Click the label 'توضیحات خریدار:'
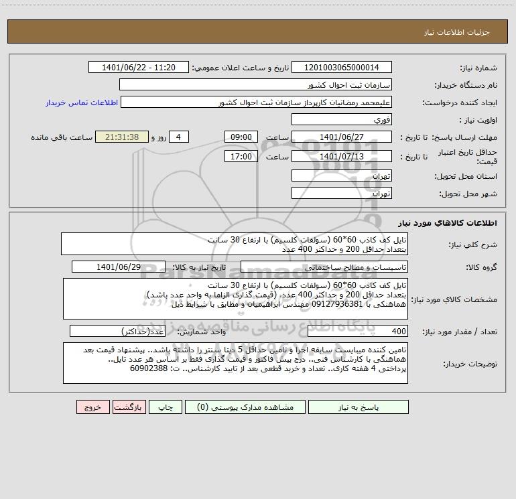 (470, 364)
